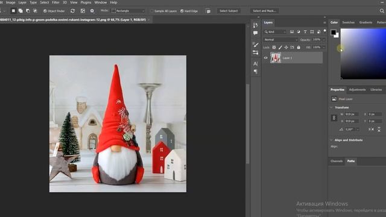
Task: Toggle the Hard Edge checkbox
Action: coord(182,11)
